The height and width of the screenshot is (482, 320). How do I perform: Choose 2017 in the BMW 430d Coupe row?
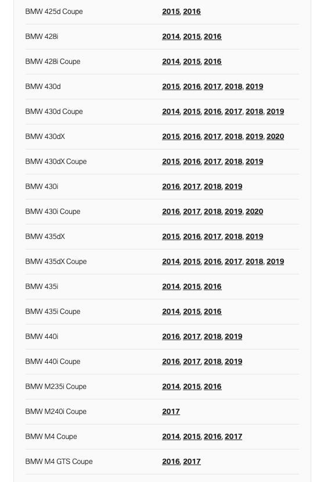pos(233,111)
